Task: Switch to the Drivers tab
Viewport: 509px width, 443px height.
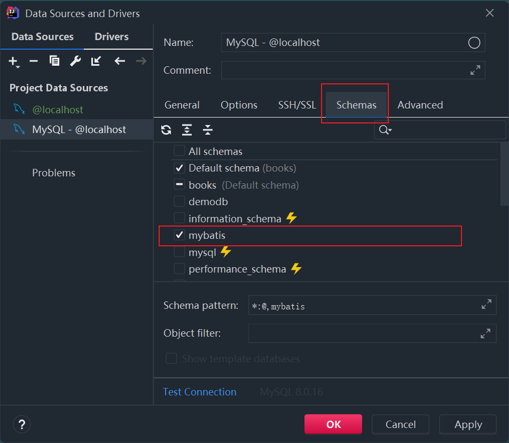Action: click(112, 37)
